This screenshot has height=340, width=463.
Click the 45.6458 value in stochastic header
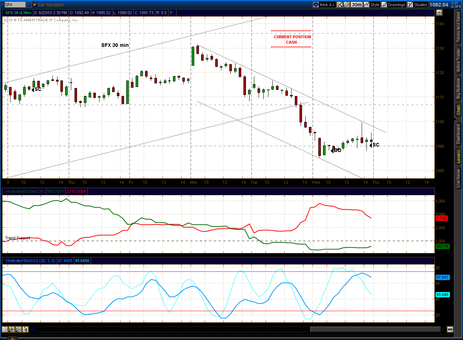click(x=82, y=260)
